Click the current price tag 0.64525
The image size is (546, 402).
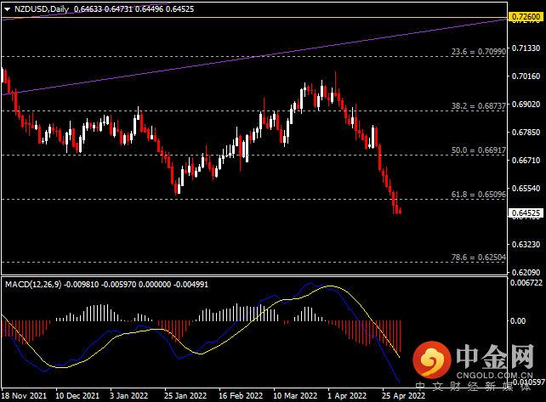point(526,213)
